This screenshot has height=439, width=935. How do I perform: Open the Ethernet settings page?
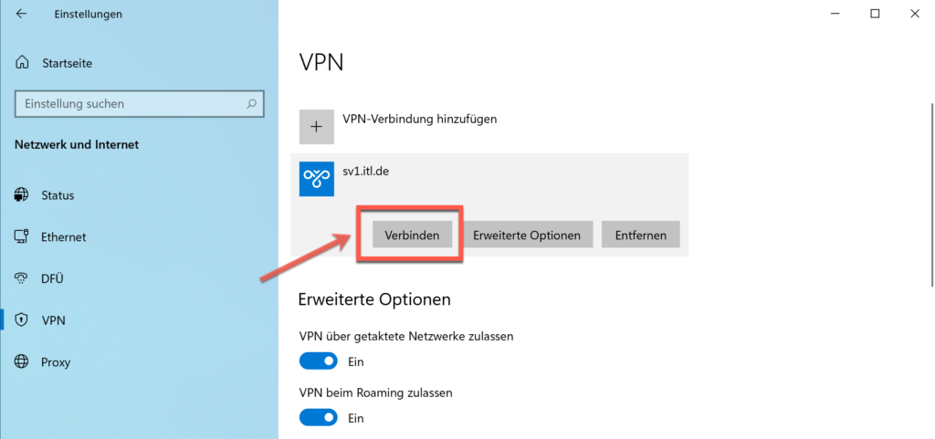[x=64, y=236]
